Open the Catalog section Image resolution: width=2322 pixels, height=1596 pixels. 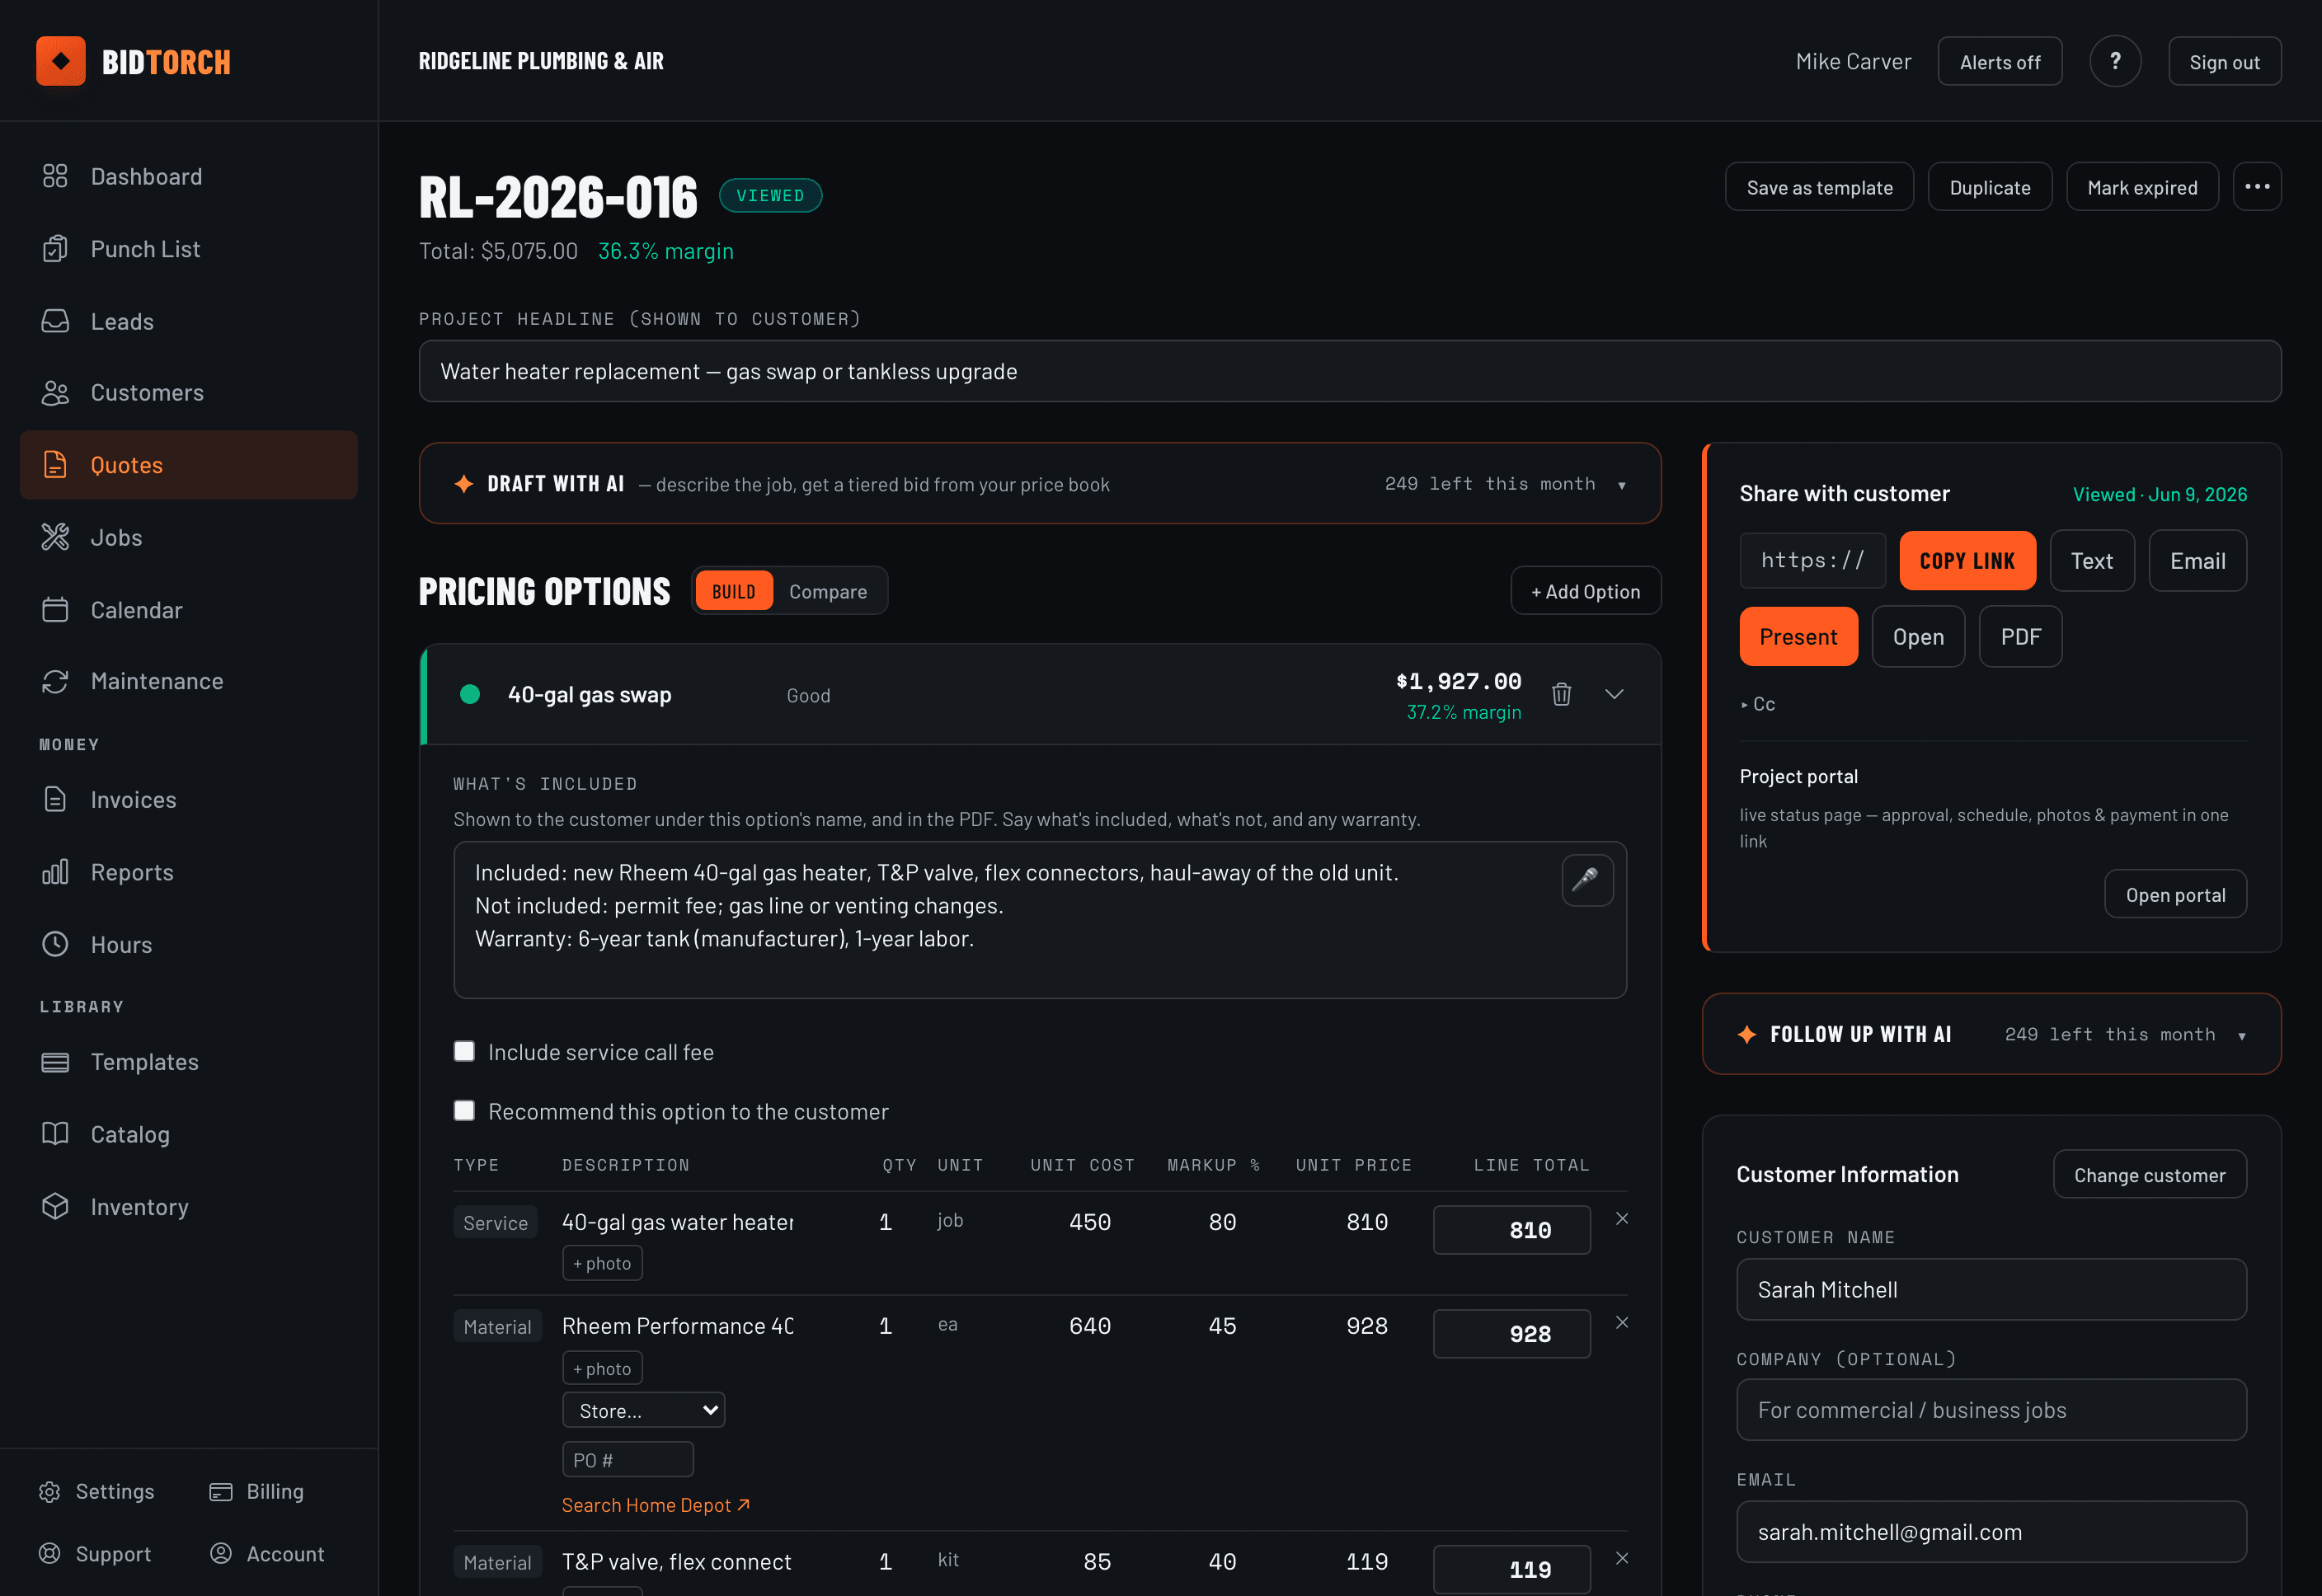188,1134
